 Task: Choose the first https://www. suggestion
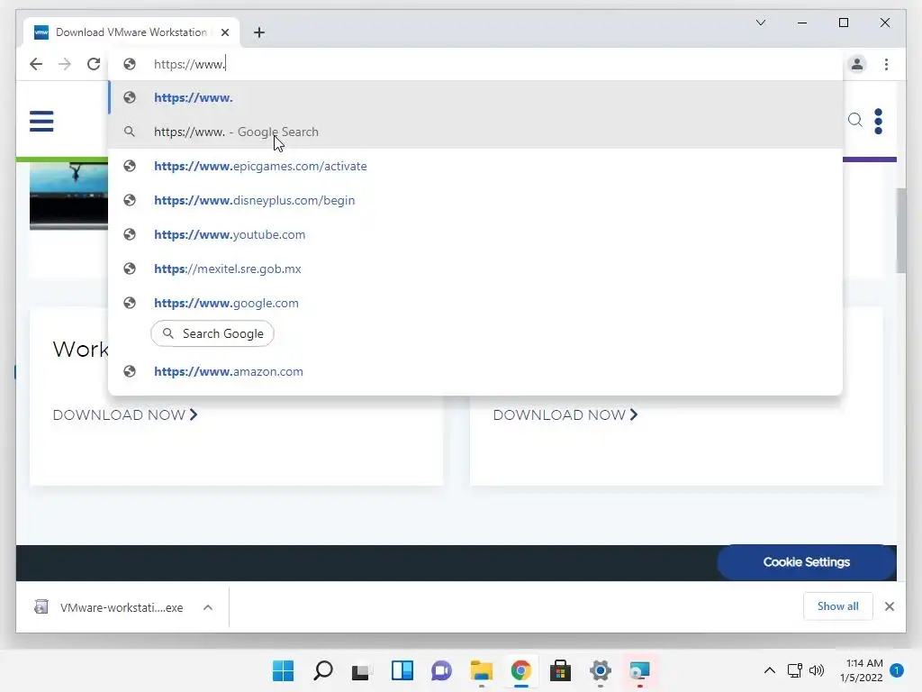[x=475, y=97]
